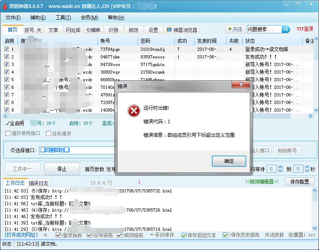This screenshot has height=250, width=319.
Task: Click the X icon beside 打开成功网址
Action: [x=45, y=235]
